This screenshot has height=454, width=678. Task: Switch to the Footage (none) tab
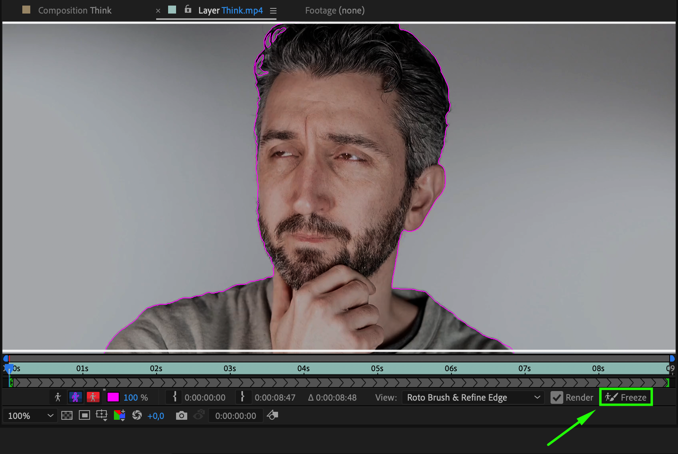pos(335,10)
